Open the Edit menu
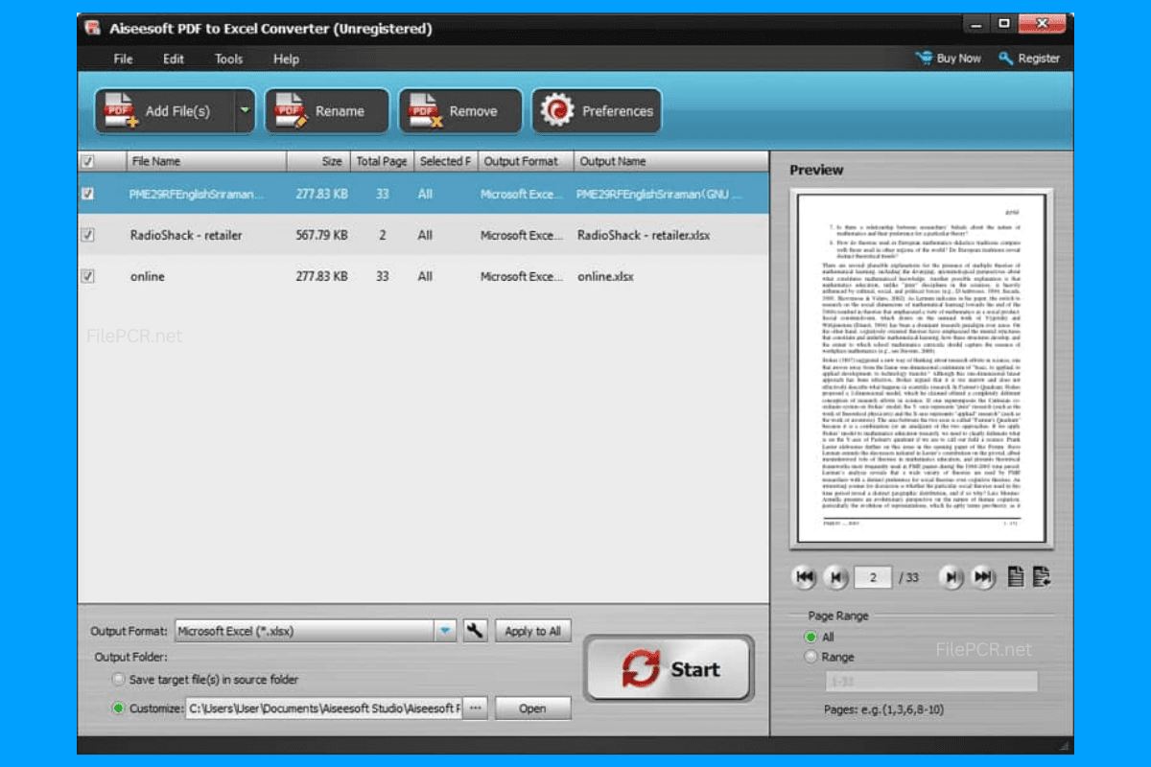 174,58
